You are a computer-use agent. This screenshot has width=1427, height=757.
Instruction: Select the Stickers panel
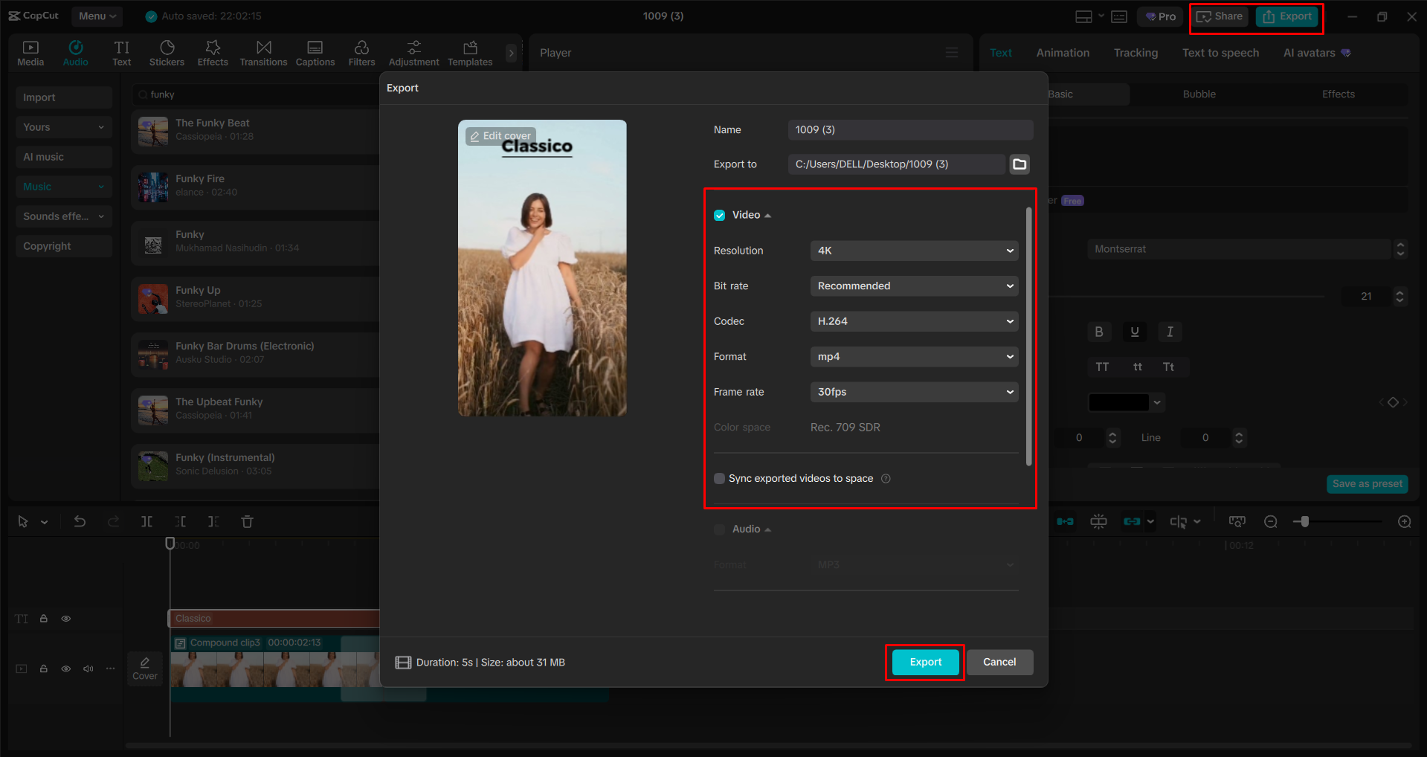167,52
